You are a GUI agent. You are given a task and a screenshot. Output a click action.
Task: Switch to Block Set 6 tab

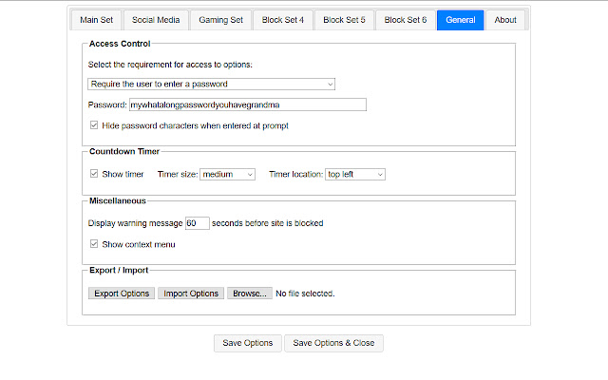point(405,20)
